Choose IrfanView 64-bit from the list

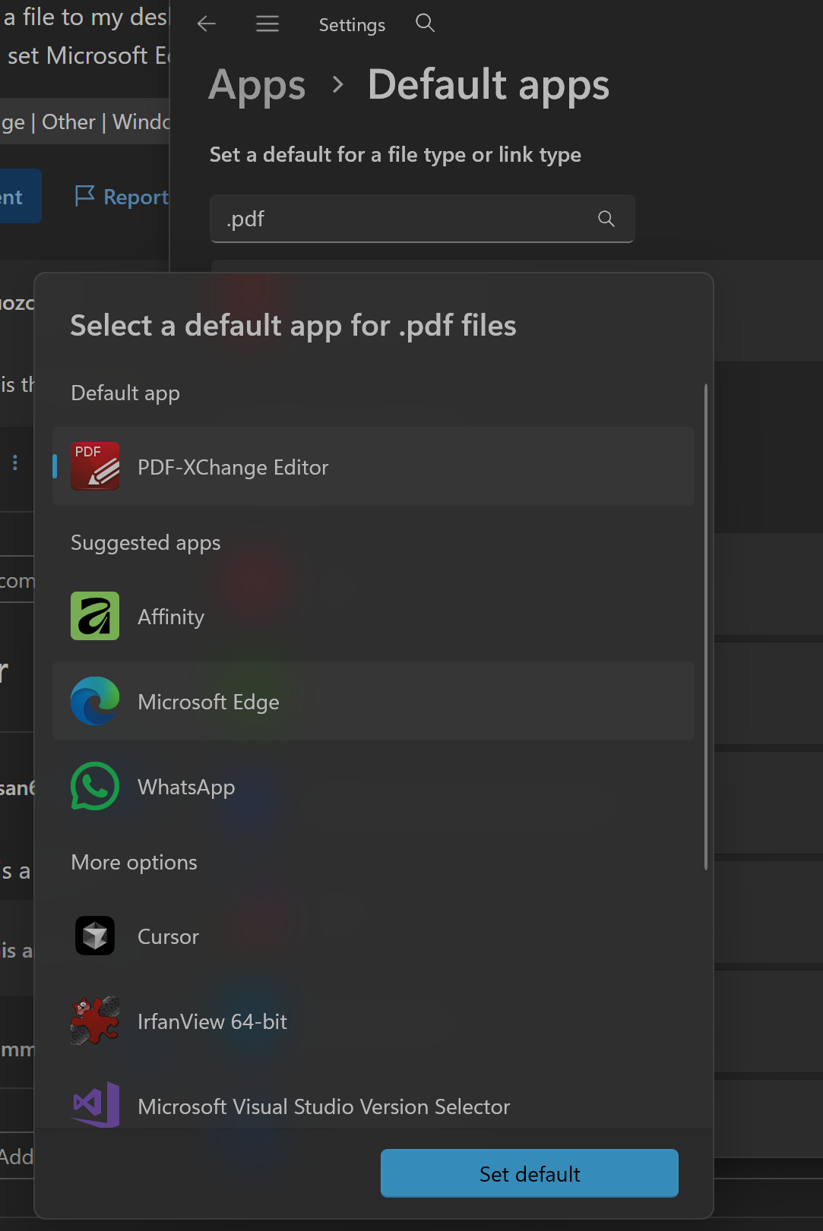[x=373, y=1021]
